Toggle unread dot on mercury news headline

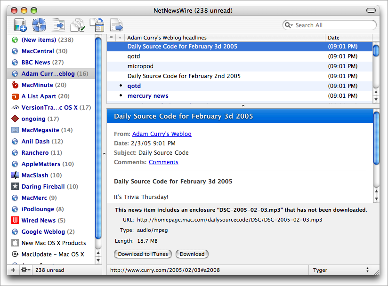point(121,95)
